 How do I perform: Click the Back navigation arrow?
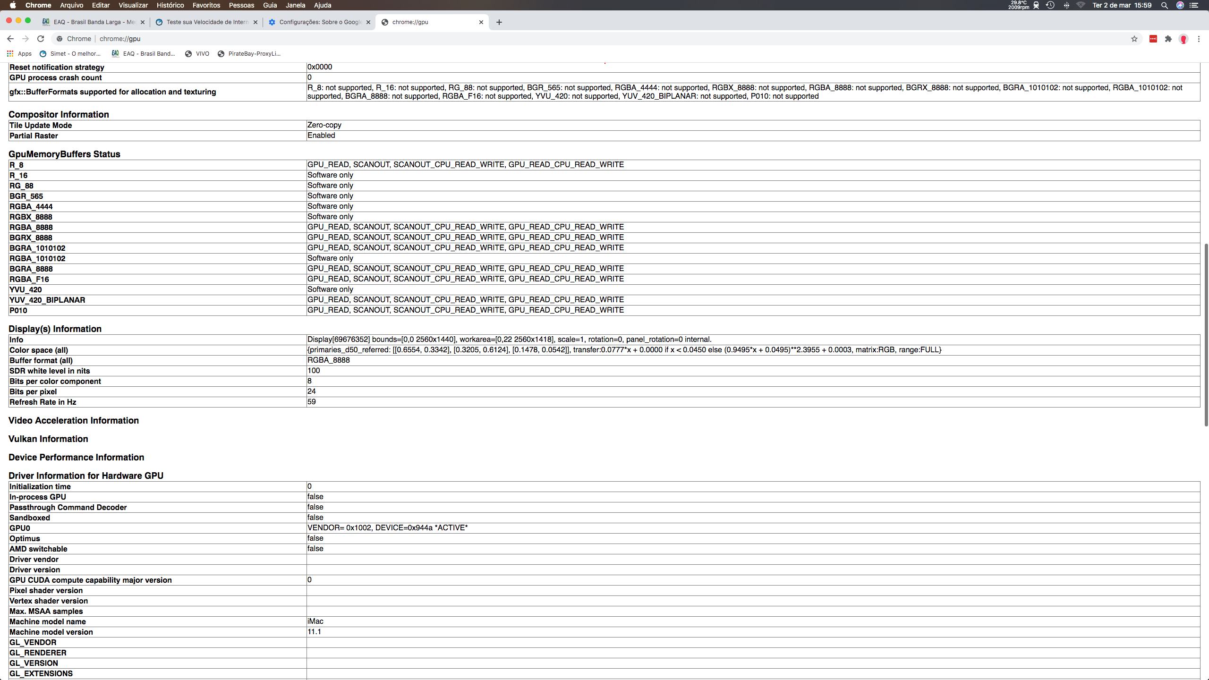pos(9,38)
